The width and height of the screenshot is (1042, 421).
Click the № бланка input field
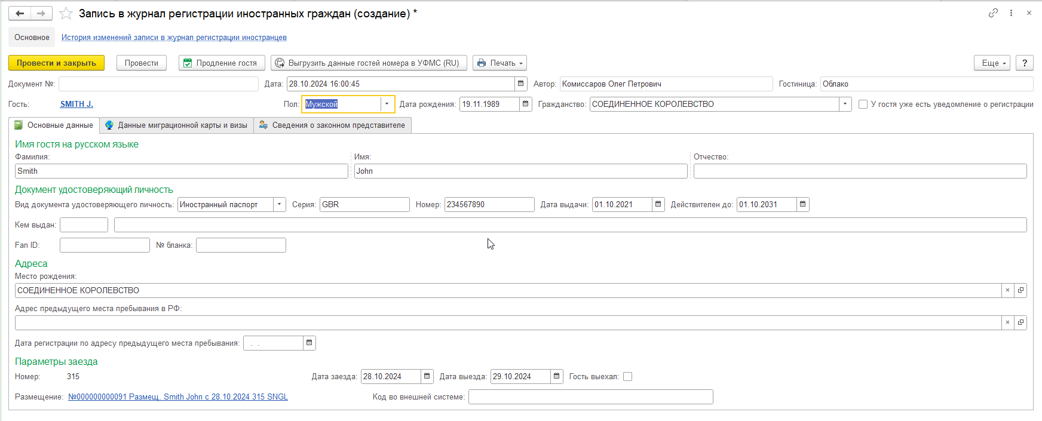click(241, 245)
